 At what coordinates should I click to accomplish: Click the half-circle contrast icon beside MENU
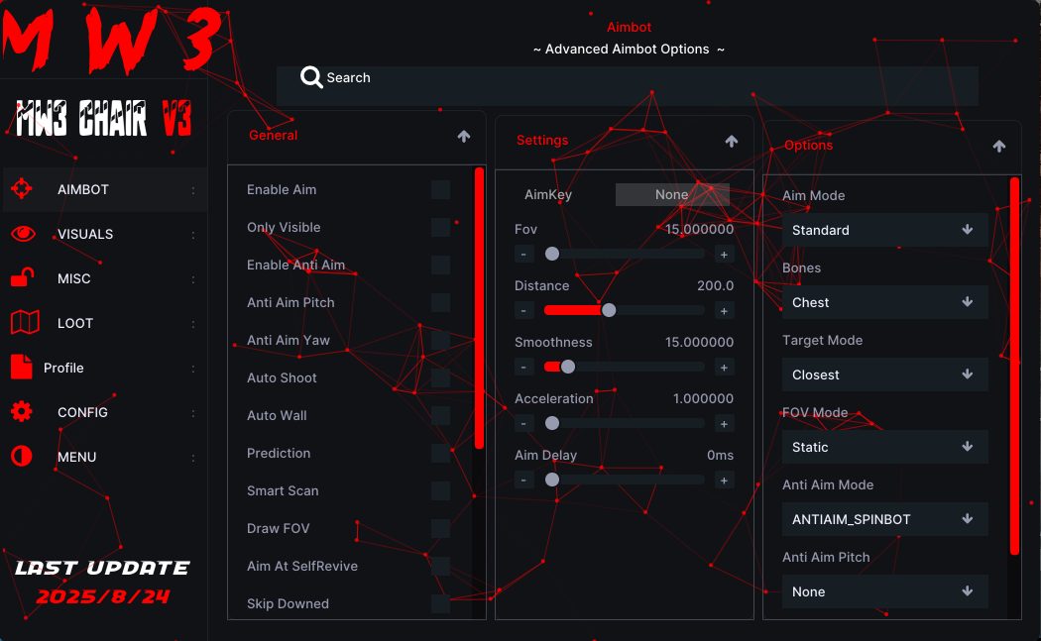[22, 457]
